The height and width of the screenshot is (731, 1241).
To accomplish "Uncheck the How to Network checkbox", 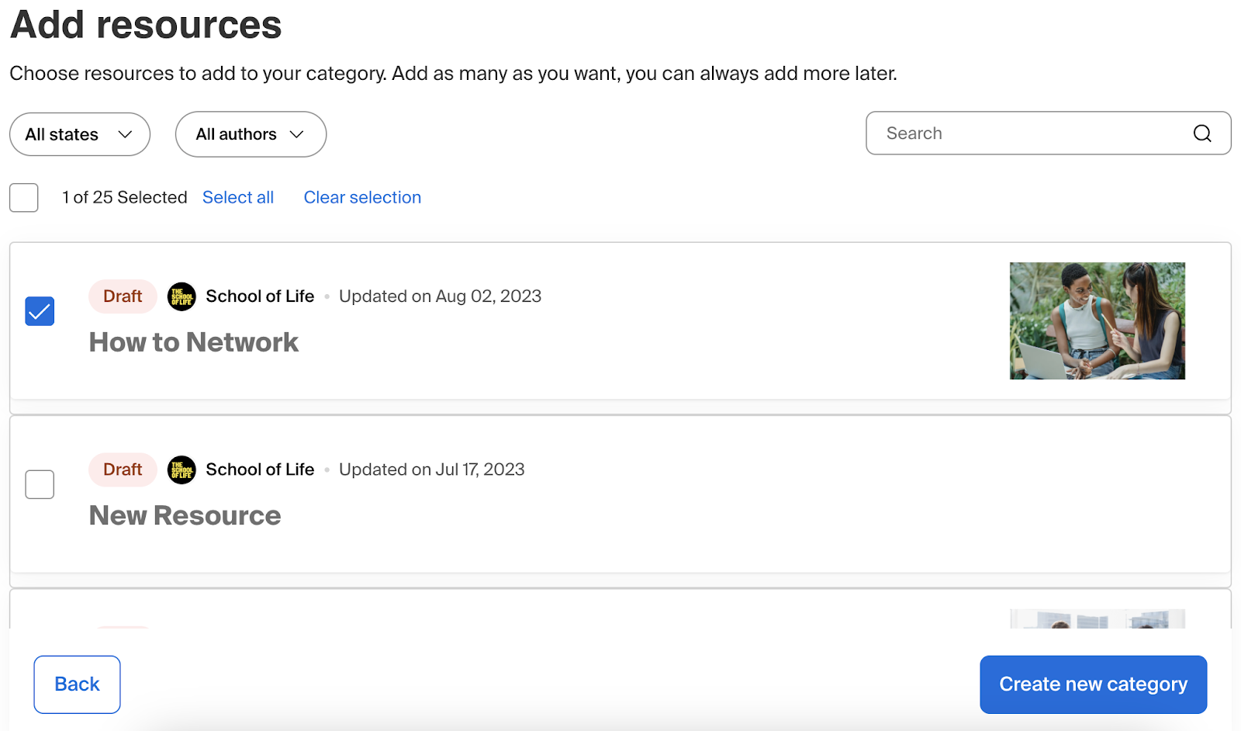I will point(40,311).
